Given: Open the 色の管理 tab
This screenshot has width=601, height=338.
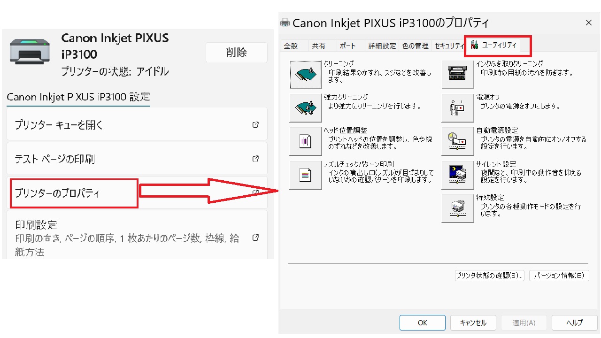Looking at the screenshot, I should (415, 45).
